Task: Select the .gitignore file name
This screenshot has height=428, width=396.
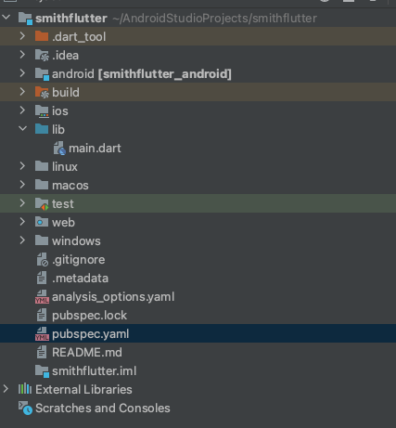Action: coord(79,260)
